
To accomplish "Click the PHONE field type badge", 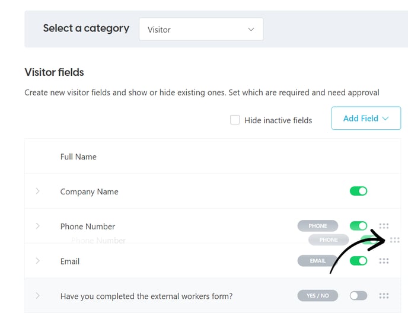I will [x=318, y=226].
